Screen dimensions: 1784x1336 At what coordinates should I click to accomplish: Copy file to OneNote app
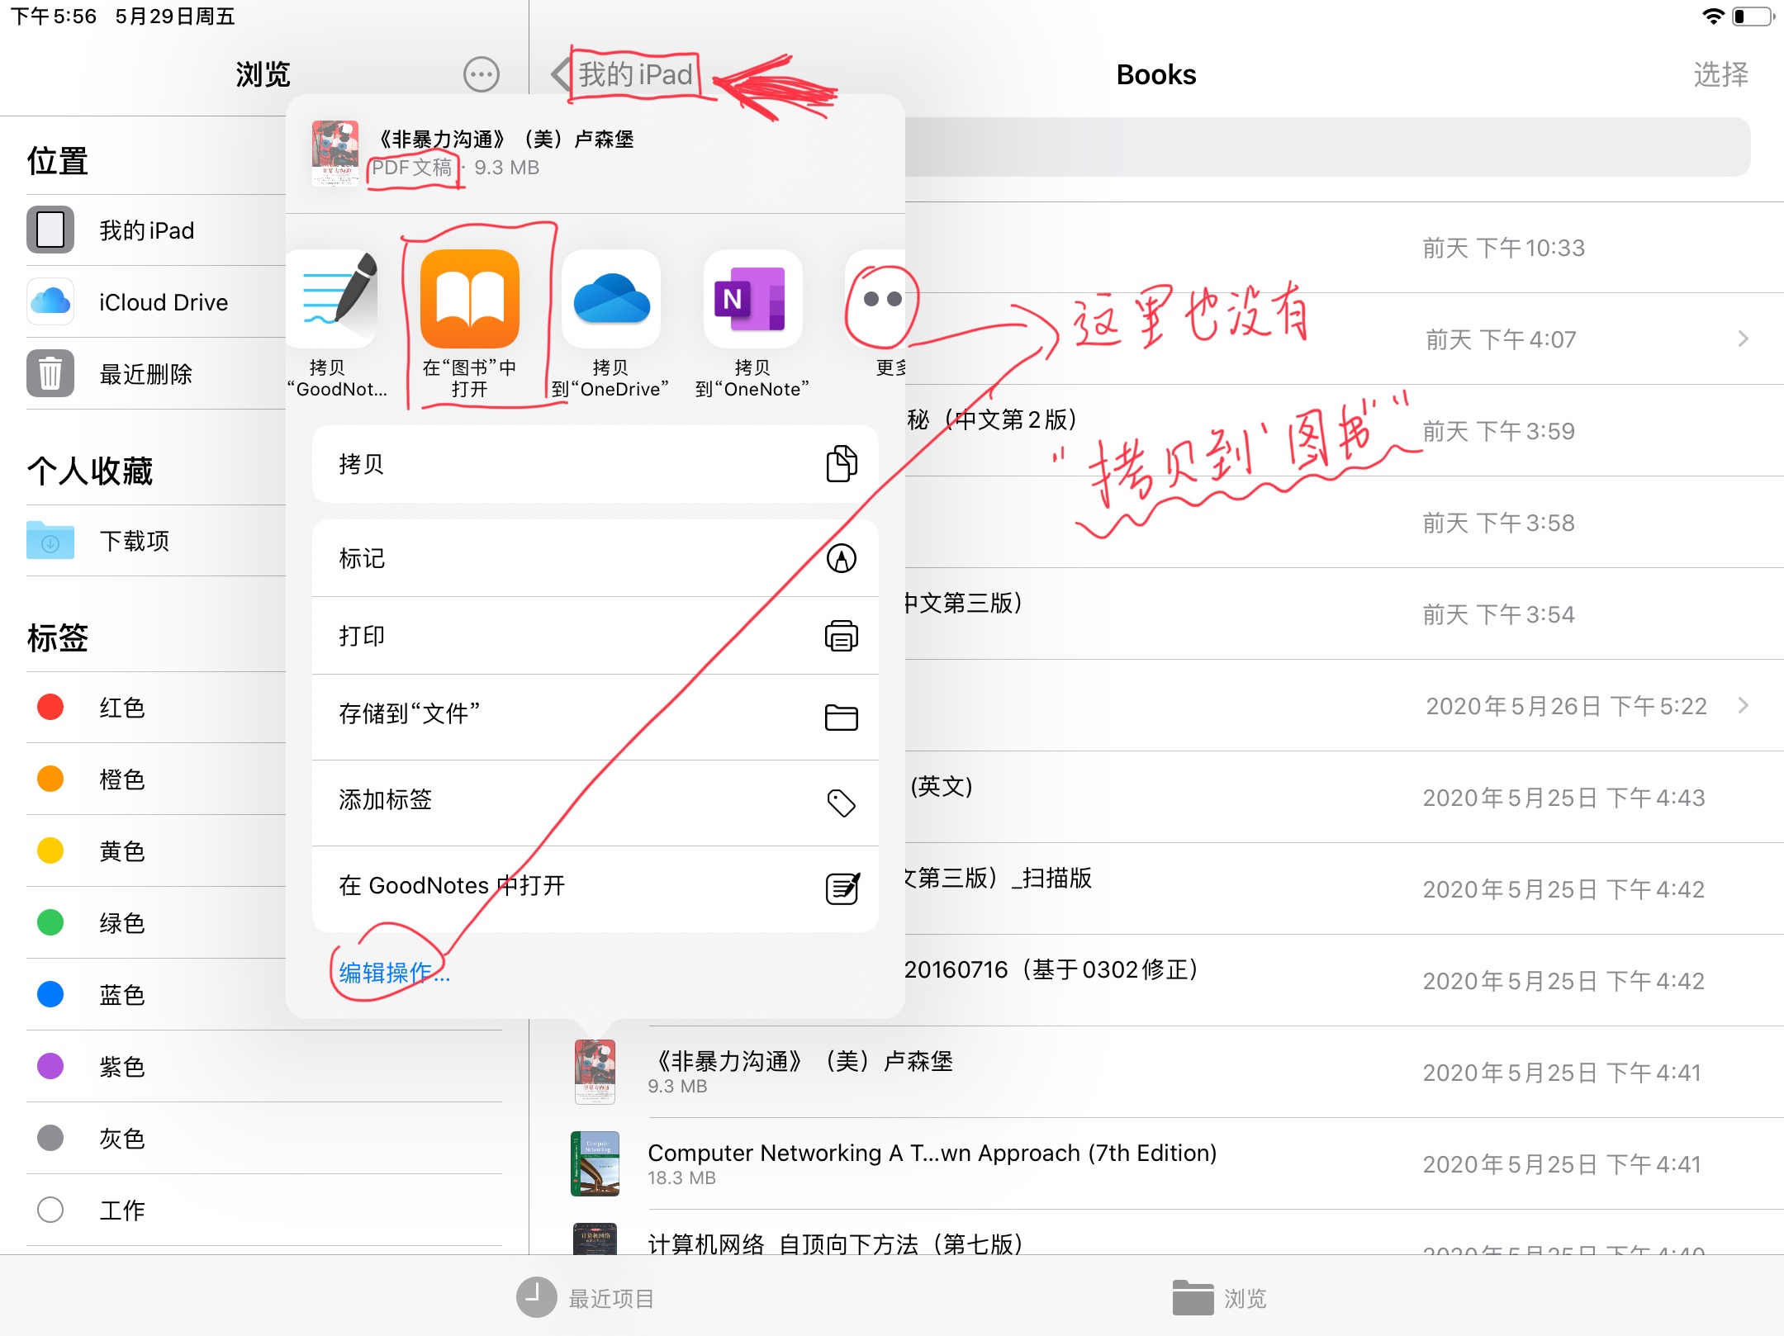tap(752, 300)
